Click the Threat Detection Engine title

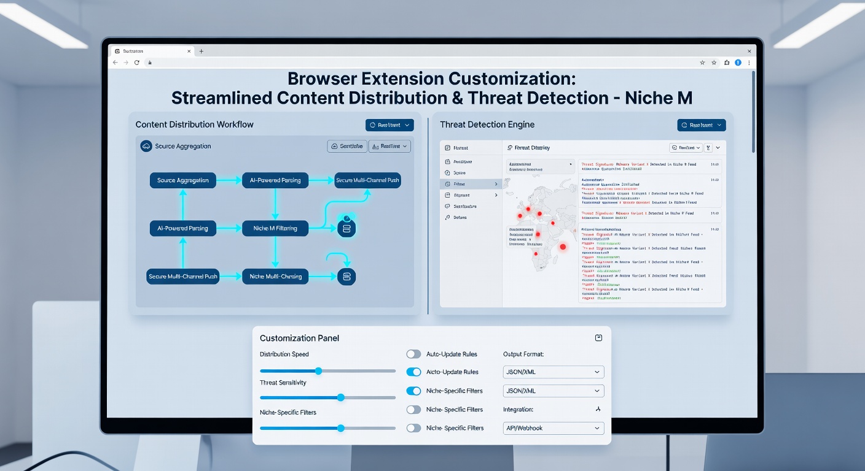click(487, 124)
